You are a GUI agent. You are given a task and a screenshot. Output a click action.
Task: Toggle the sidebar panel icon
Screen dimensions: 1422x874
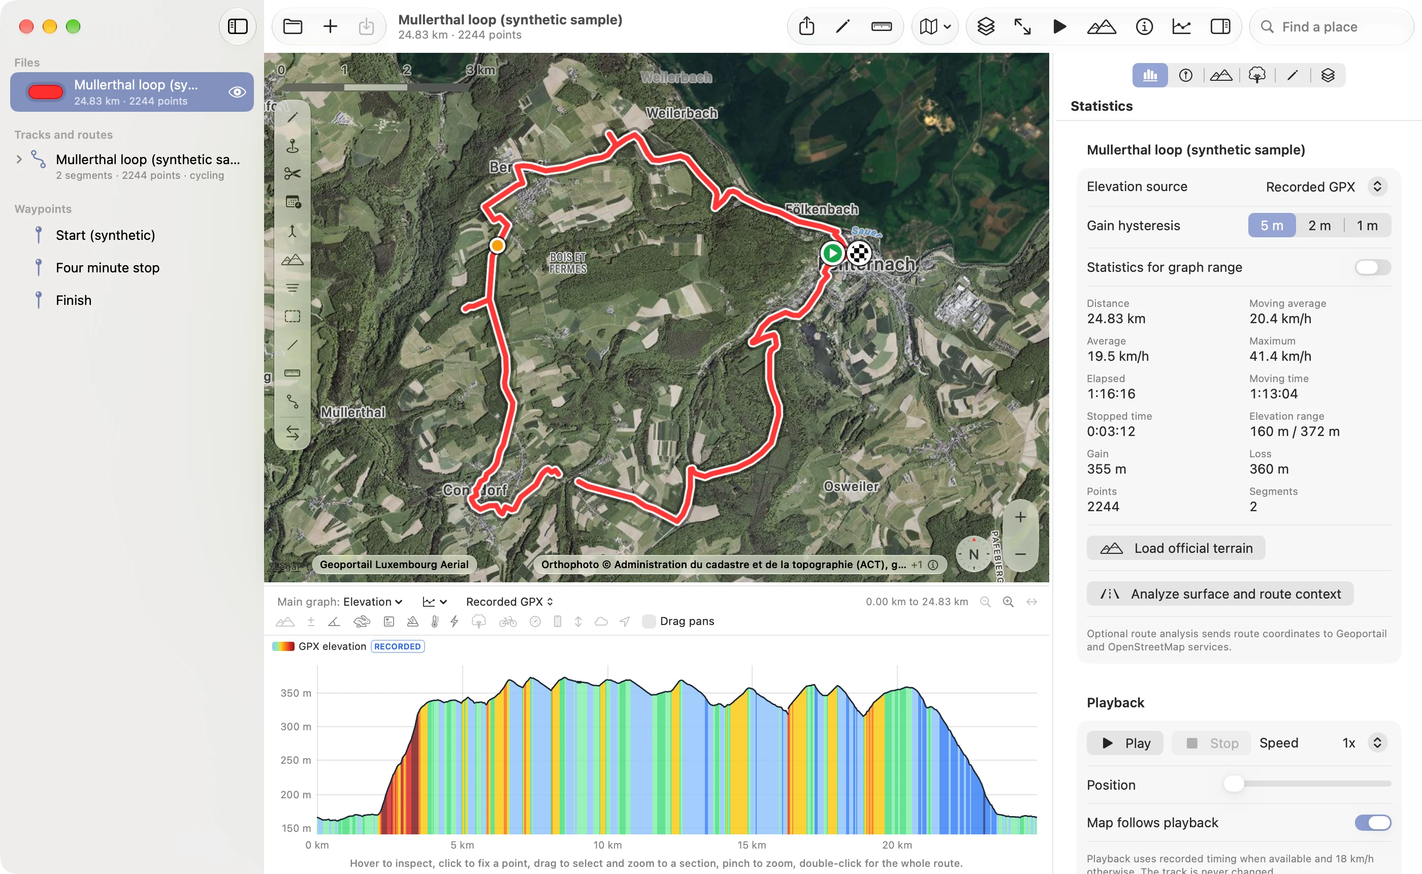[237, 26]
